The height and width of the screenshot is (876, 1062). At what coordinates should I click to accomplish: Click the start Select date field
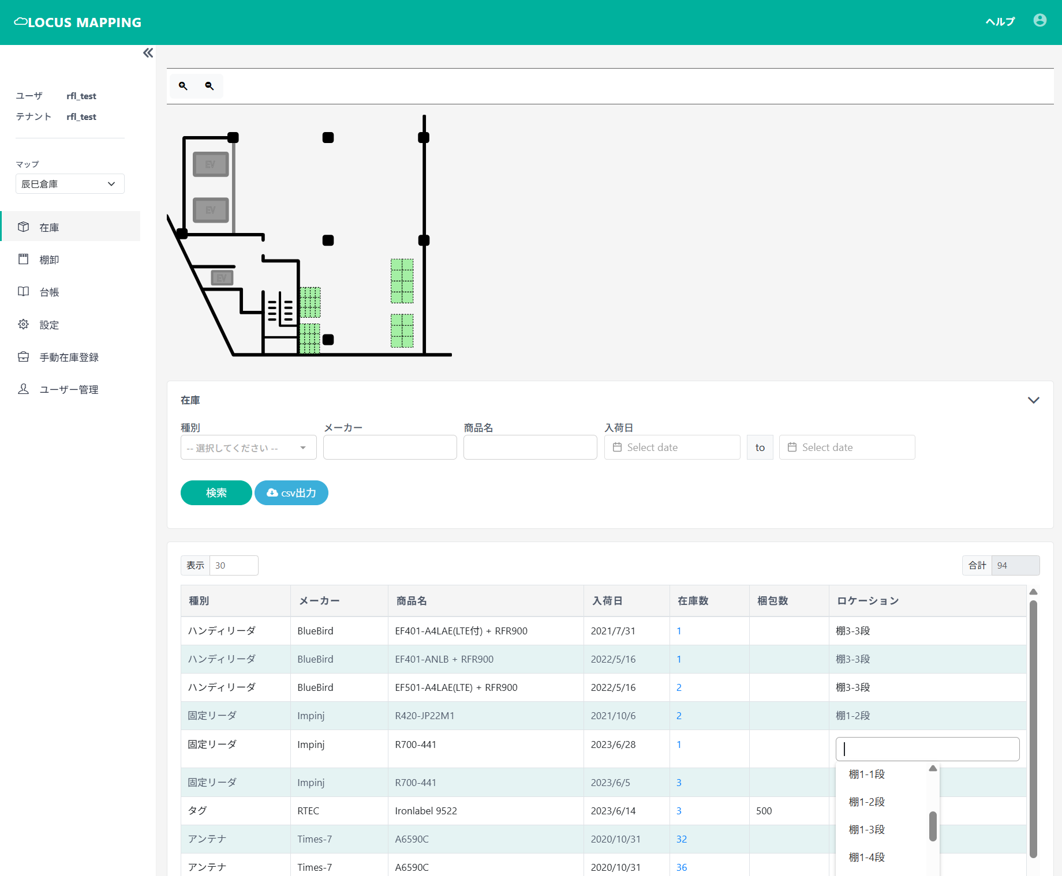pyautogui.click(x=672, y=447)
